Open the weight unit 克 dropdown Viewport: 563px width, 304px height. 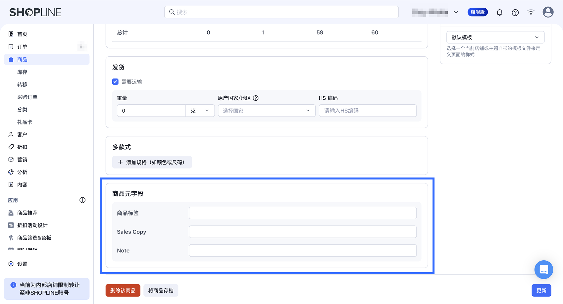click(x=200, y=111)
